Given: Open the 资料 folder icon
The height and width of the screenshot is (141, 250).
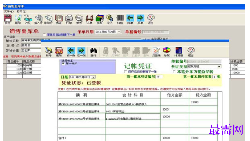Looking at the screenshot, I should point(99,19).
